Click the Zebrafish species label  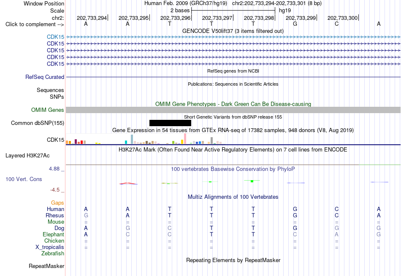coord(53,254)
